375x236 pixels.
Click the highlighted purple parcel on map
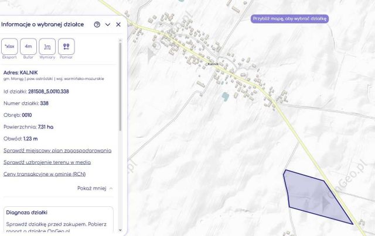pyautogui.click(x=313, y=197)
